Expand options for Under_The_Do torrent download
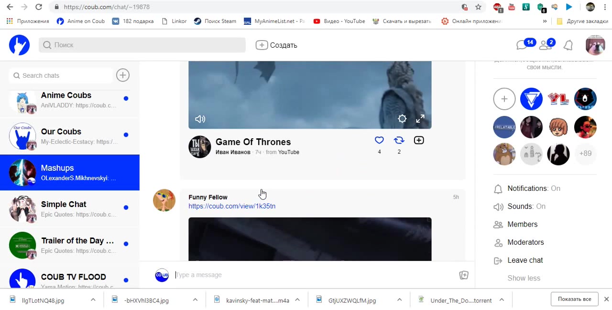Screen dimensions: 612x310 [x=502, y=300]
